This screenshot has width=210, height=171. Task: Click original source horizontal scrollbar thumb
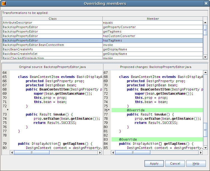(x=32, y=152)
